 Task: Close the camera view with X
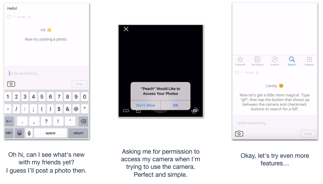126,29
